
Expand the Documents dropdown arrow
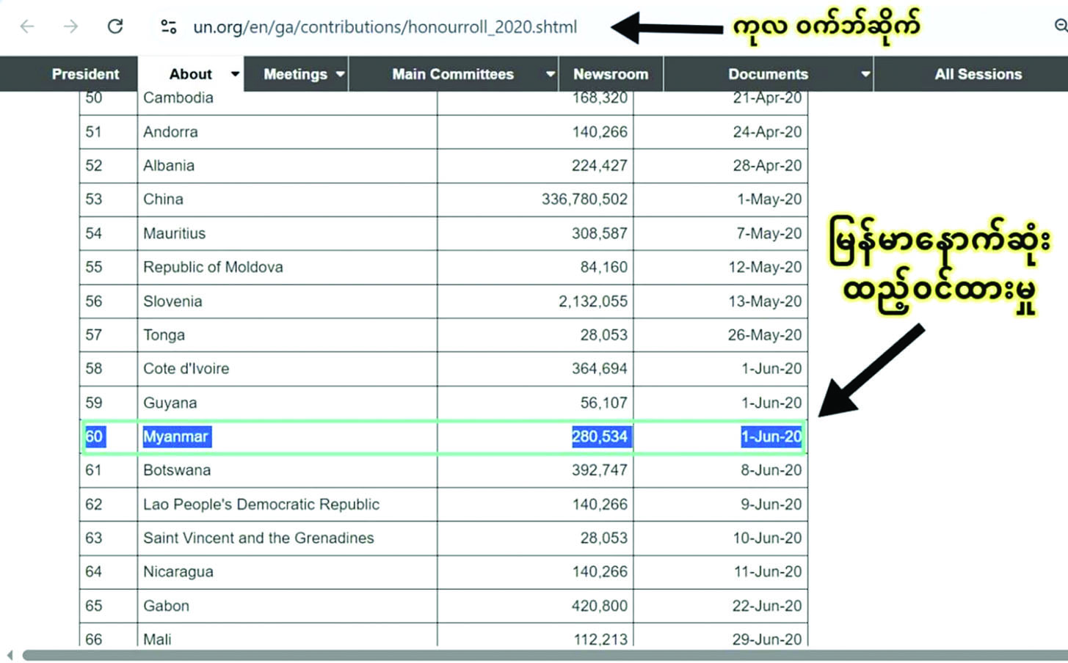865,74
